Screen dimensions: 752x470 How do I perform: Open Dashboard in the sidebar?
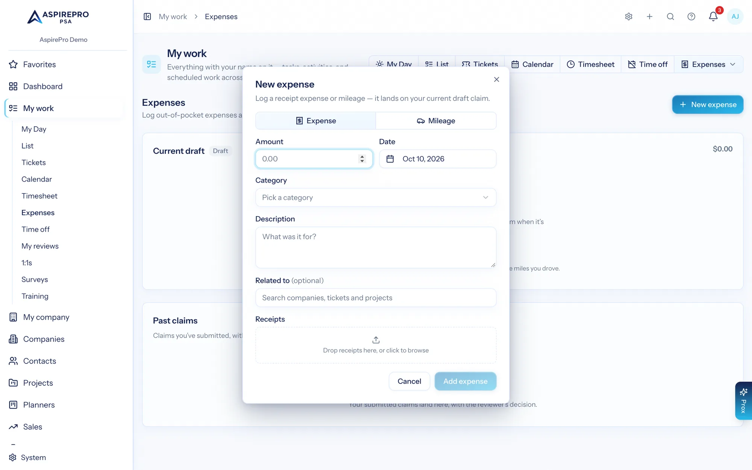(x=64, y=86)
